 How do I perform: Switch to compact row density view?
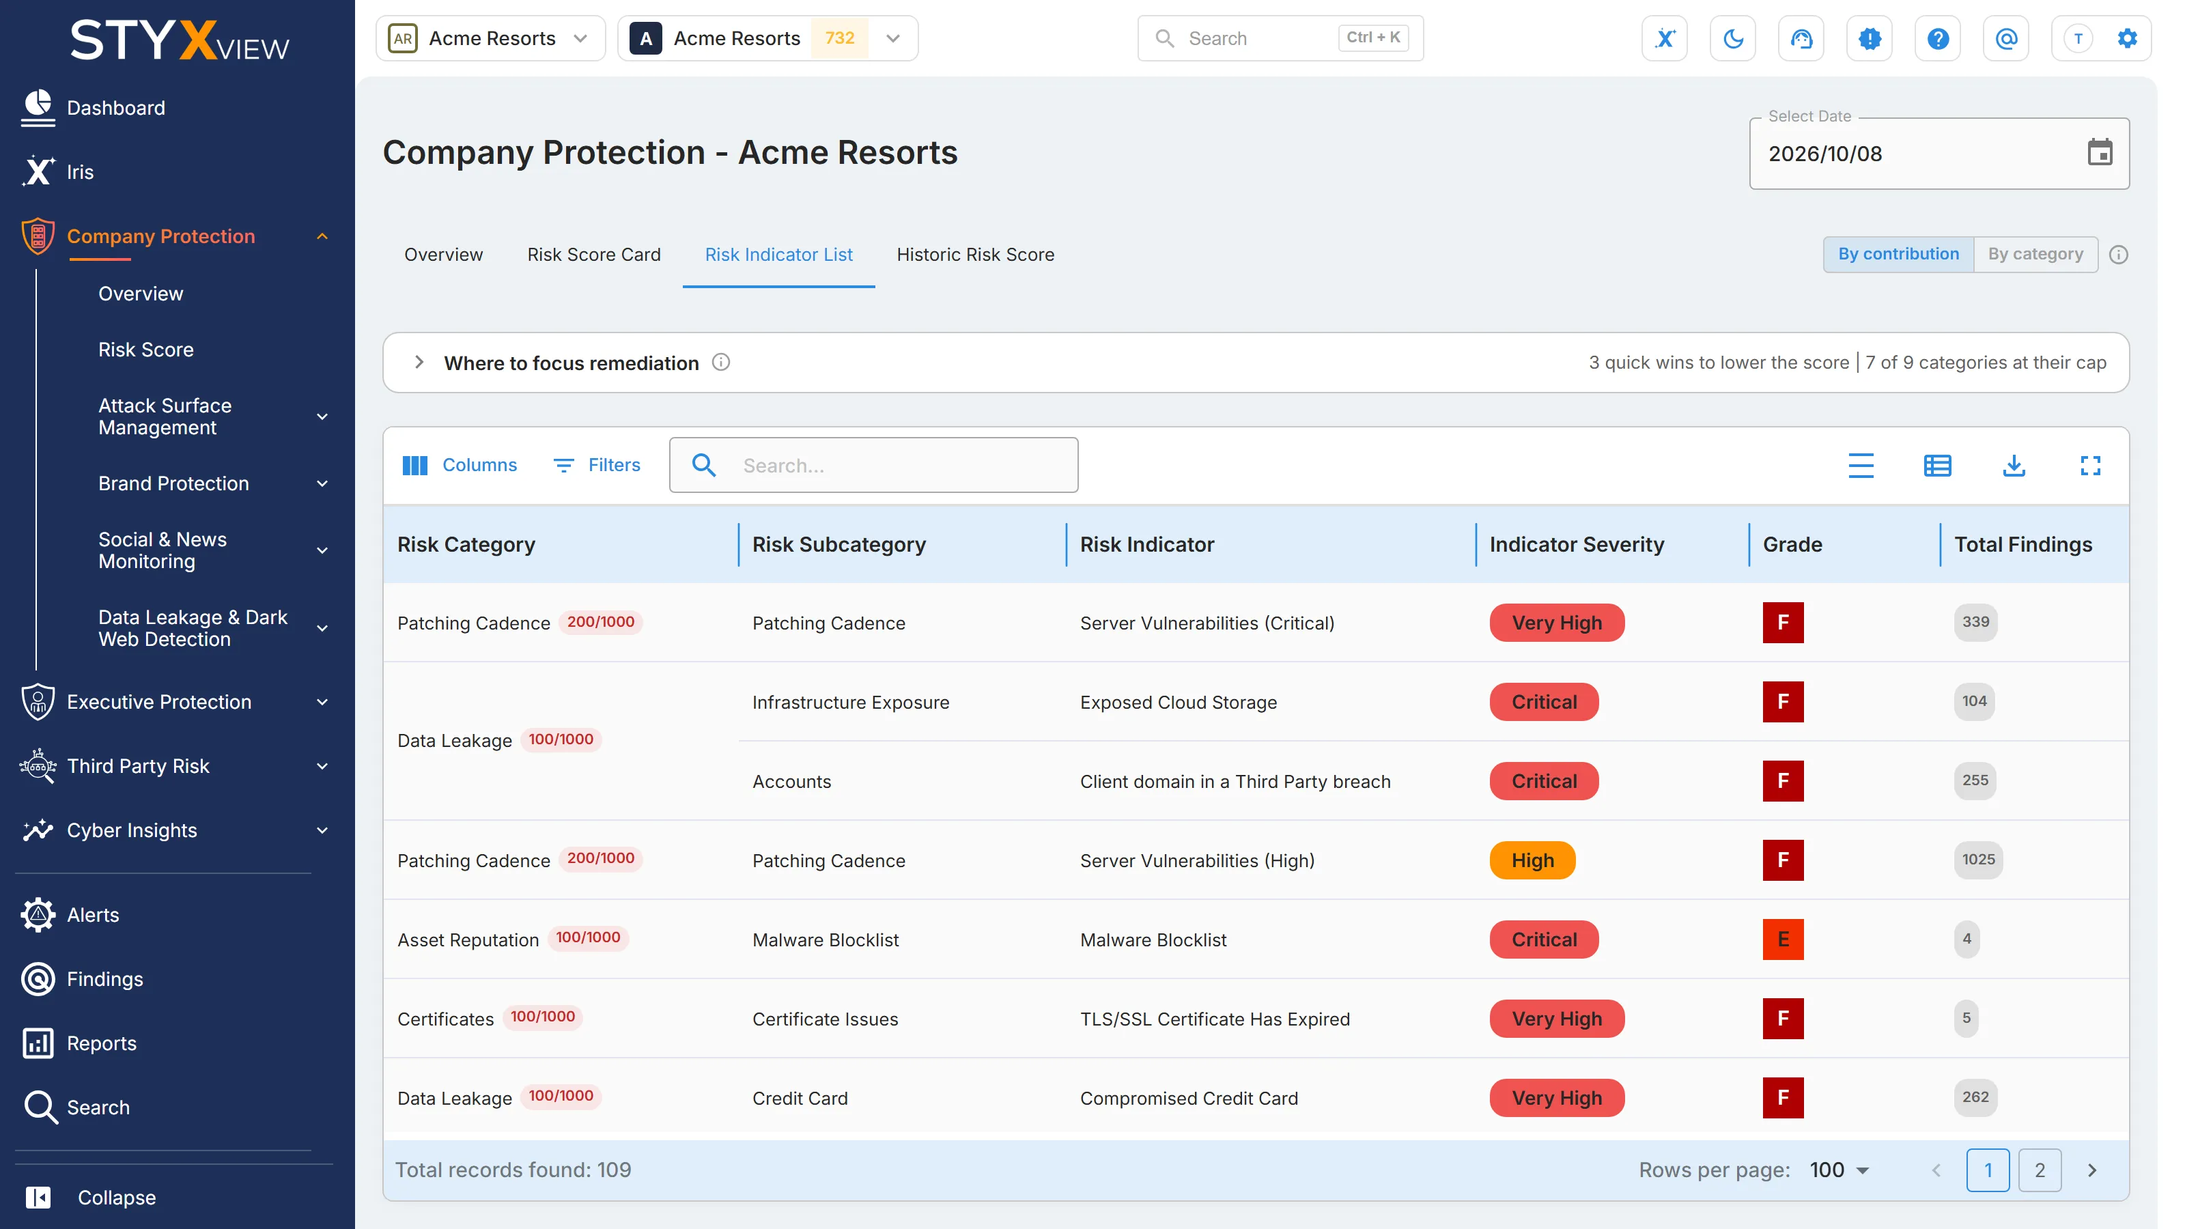point(1861,465)
